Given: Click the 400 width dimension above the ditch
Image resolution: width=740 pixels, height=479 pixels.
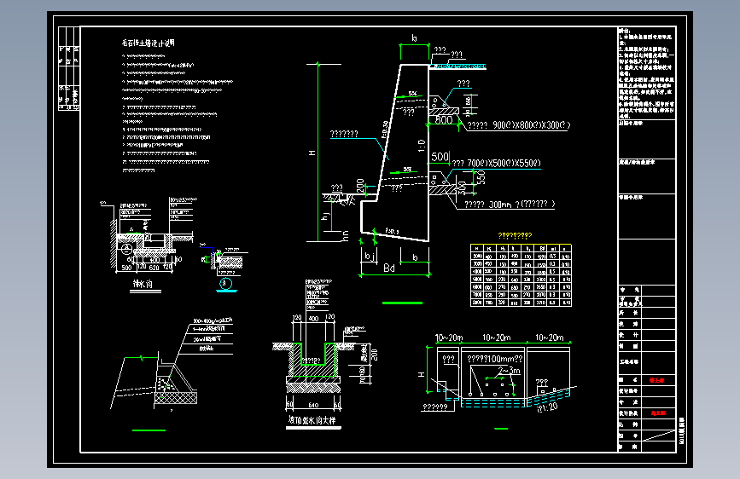Looking at the screenshot, I should coord(313,319).
